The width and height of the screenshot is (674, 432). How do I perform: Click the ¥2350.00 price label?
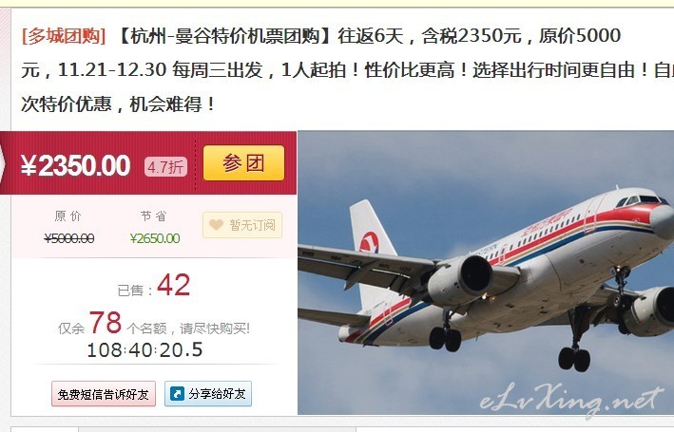point(76,165)
